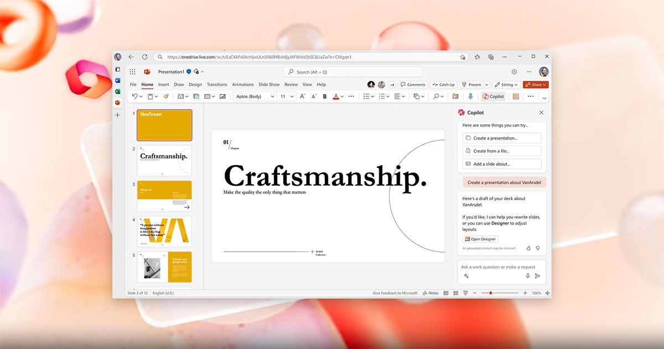Switch to Slide Sorter view icon
Image resolution: width=664 pixels, height=349 pixels.
point(455,293)
